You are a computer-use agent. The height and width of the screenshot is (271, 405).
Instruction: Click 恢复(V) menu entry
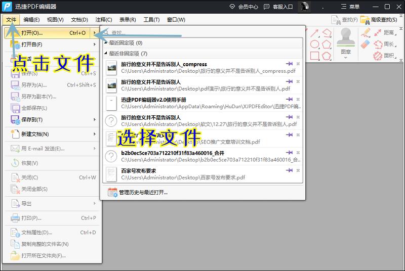coord(51,163)
